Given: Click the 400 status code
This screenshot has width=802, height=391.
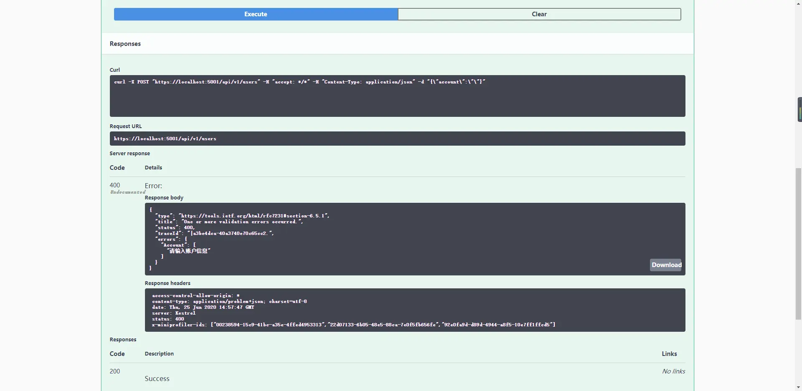Looking at the screenshot, I should tap(115, 185).
